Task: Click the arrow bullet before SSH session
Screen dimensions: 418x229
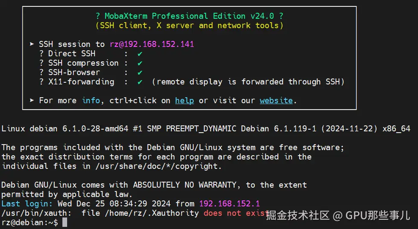Action: (32, 44)
